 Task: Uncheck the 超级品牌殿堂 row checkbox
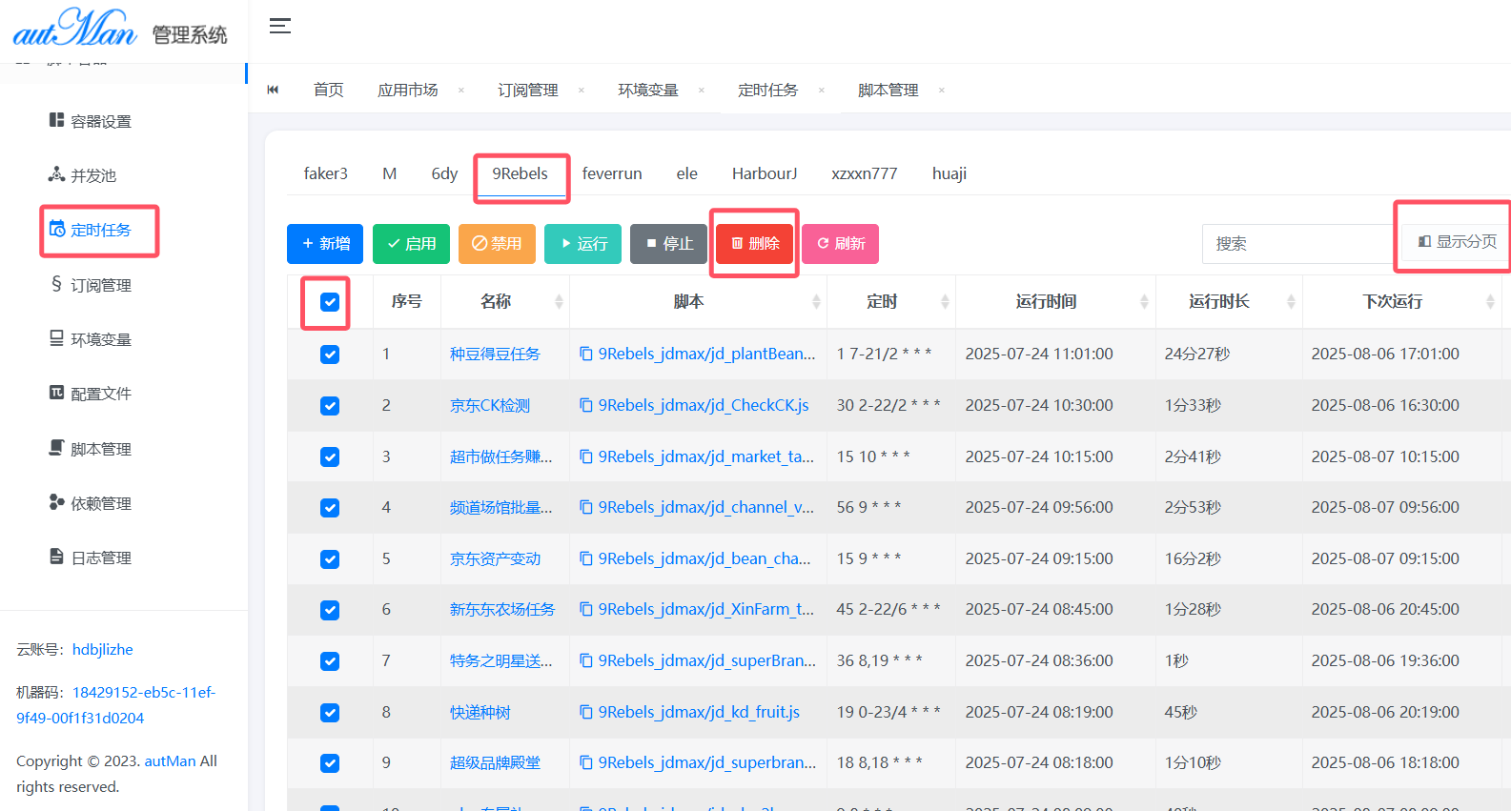coord(330,763)
